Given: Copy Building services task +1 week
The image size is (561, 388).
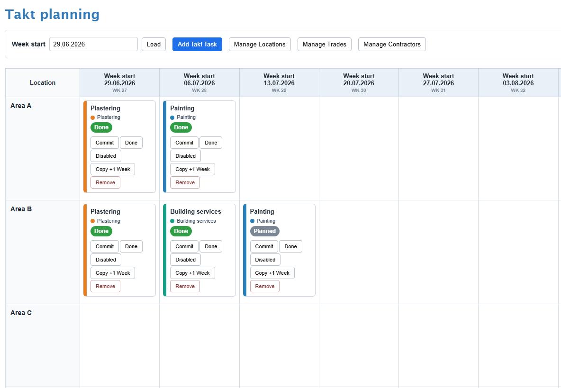Looking at the screenshot, I should [192, 273].
